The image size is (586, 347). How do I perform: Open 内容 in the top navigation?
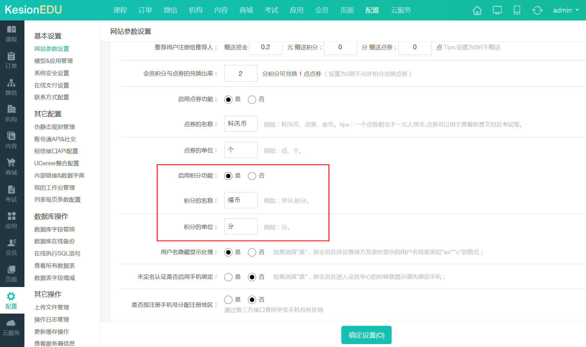coord(221,10)
